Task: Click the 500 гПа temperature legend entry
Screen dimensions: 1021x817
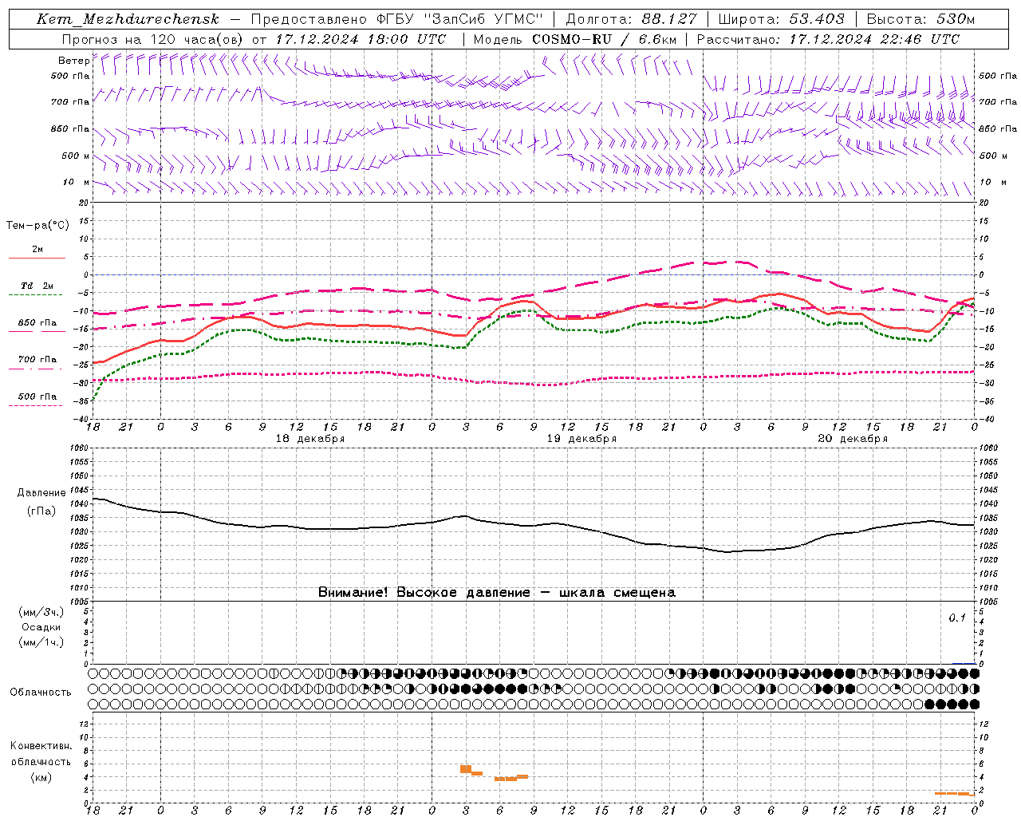Action: pyautogui.click(x=37, y=397)
